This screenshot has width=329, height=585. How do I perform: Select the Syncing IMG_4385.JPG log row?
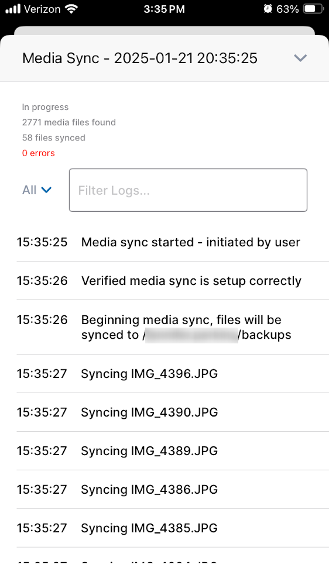tap(173, 528)
